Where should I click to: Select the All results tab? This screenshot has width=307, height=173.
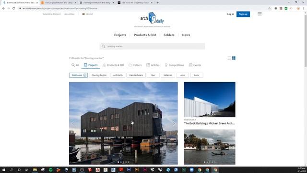(75, 65)
